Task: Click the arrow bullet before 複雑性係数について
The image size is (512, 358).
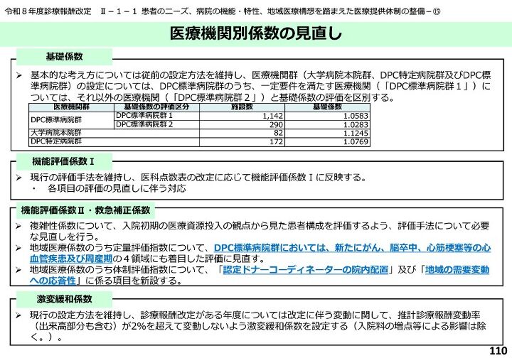Action: coord(21,226)
